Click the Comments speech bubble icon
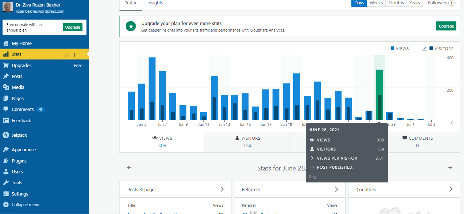 6,109
